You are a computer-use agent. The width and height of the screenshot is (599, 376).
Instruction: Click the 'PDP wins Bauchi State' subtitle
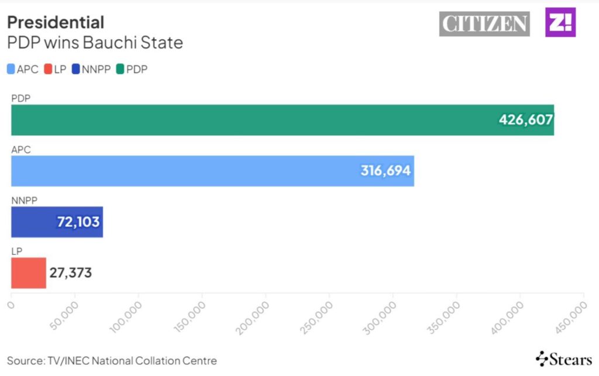tap(95, 43)
